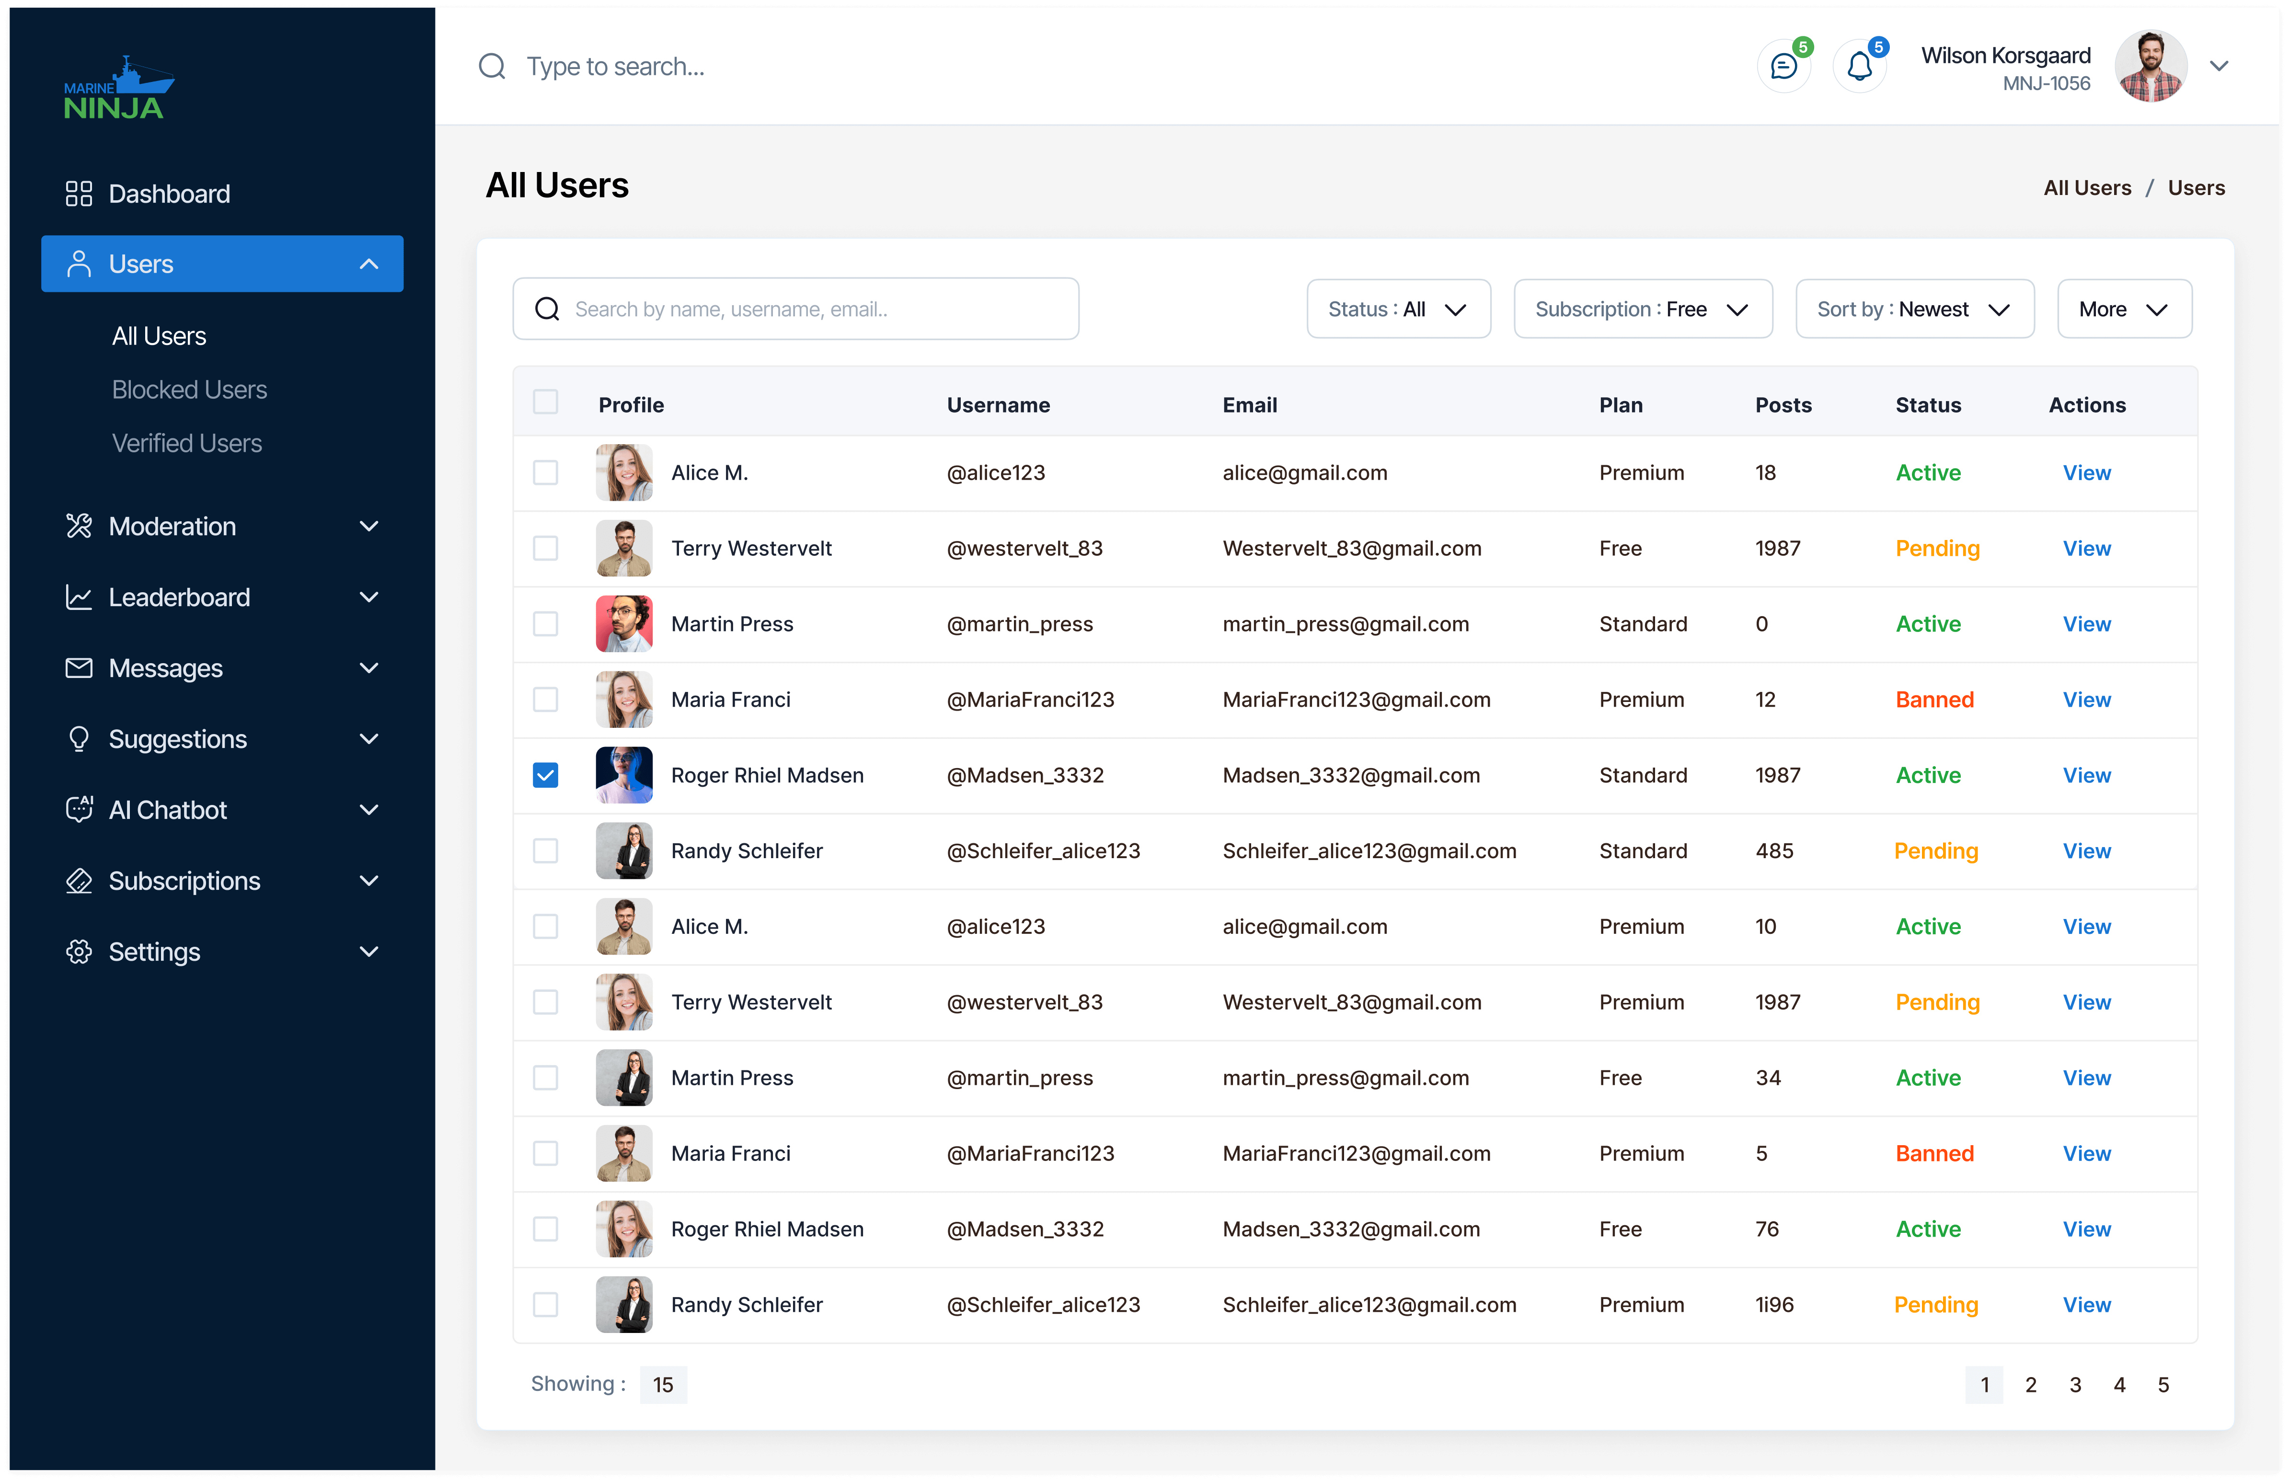Image resolution: width=2289 pixels, height=1482 pixels.
Task: Click the chat messages icon in header
Action: [x=1783, y=66]
